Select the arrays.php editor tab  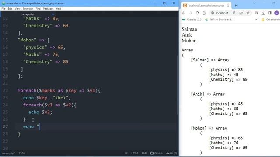click(x=28, y=14)
